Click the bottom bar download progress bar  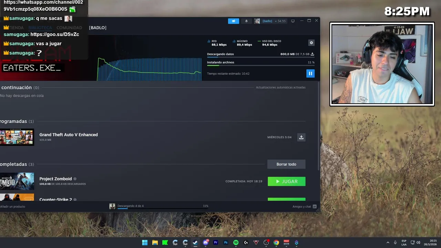point(163,209)
